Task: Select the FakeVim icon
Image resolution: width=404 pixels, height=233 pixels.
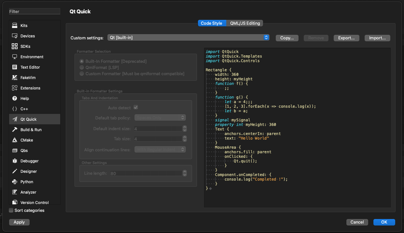Action: tap(15, 77)
